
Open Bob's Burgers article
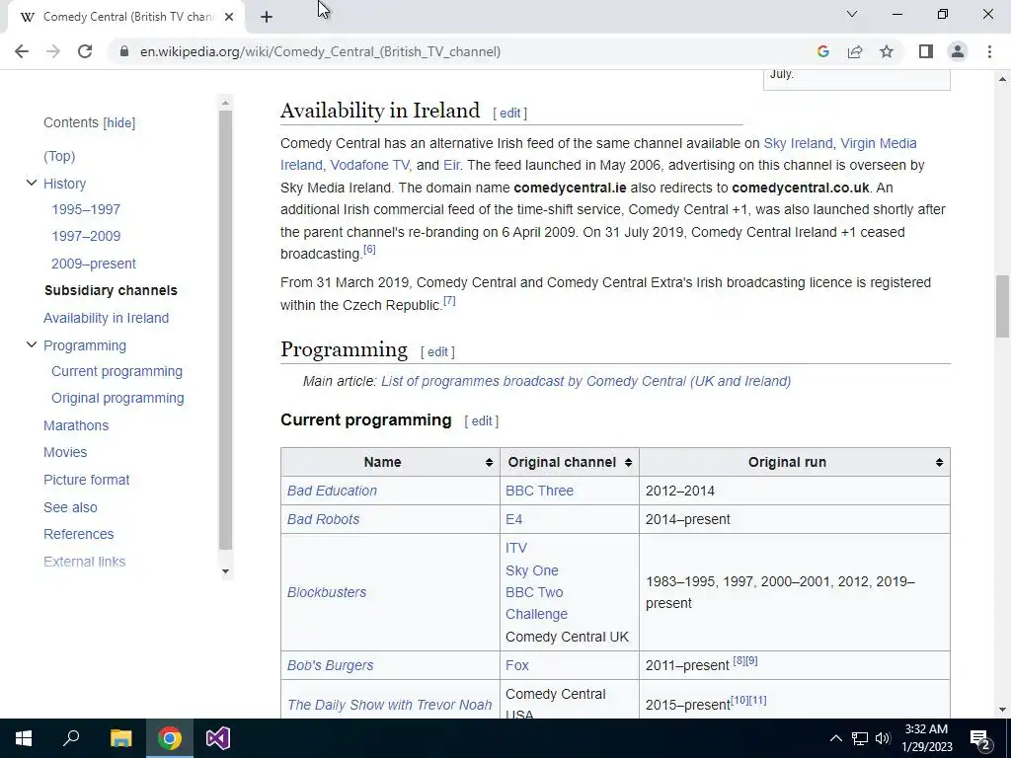pyautogui.click(x=330, y=665)
